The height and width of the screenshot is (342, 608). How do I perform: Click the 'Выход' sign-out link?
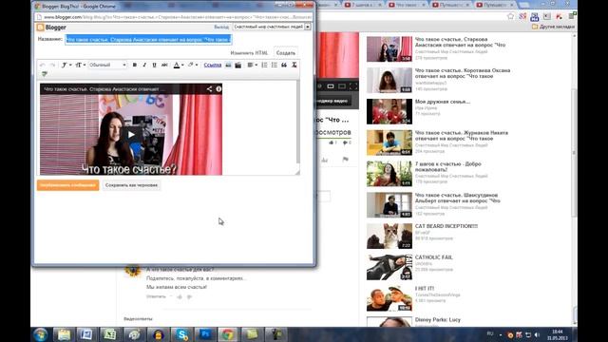pos(221,28)
